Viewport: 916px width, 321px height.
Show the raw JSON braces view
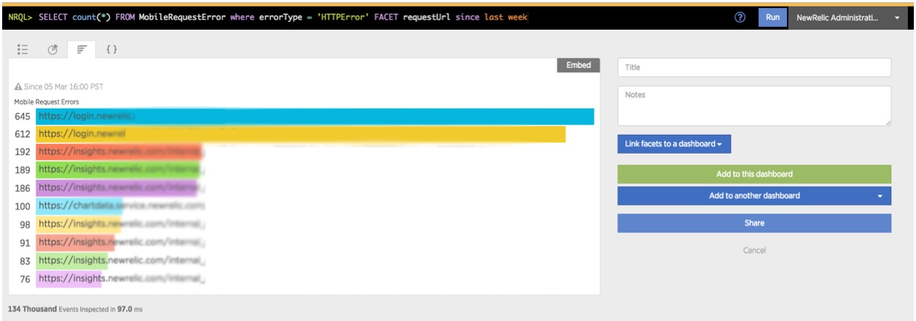111,49
